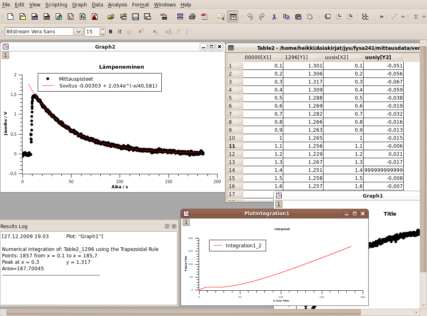The width and height of the screenshot is (427, 316).
Task: Save the project with the floppy disk icon
Action: pyautogui.click(x=135, y=17)
